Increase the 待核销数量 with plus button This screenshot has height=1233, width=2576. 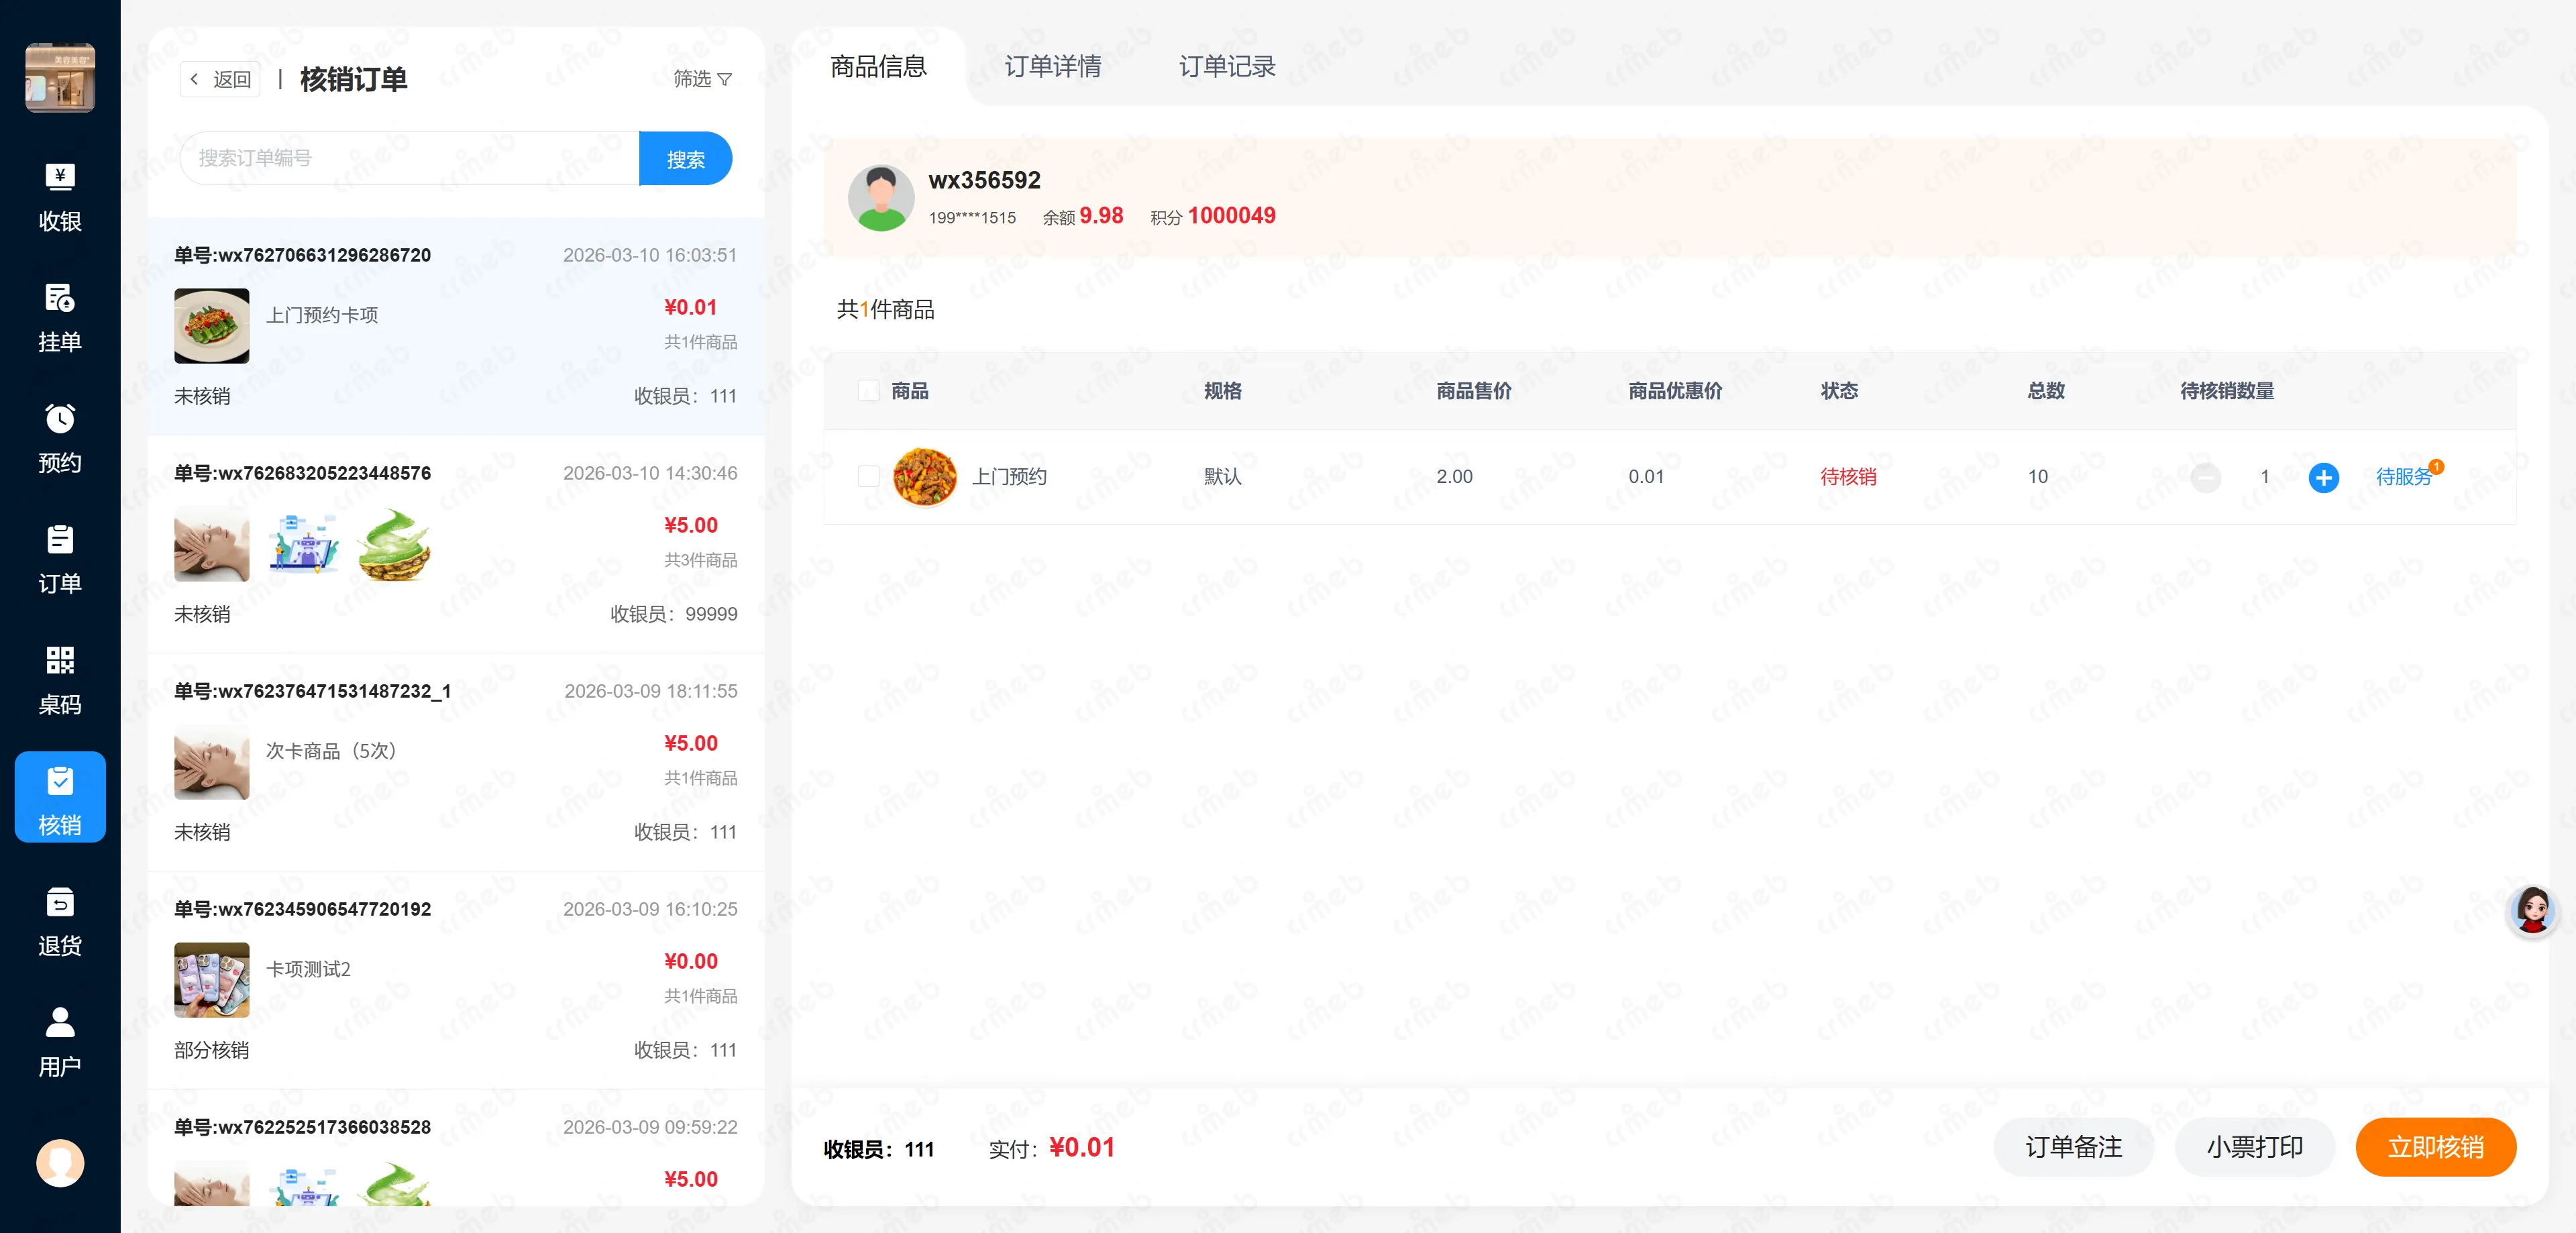pyautogui.click(x=2323, y=477)
